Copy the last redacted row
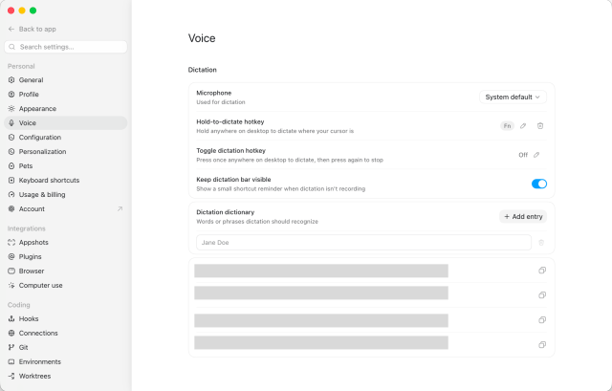Screen dimensions: 612x391 (x=542, y=344)
